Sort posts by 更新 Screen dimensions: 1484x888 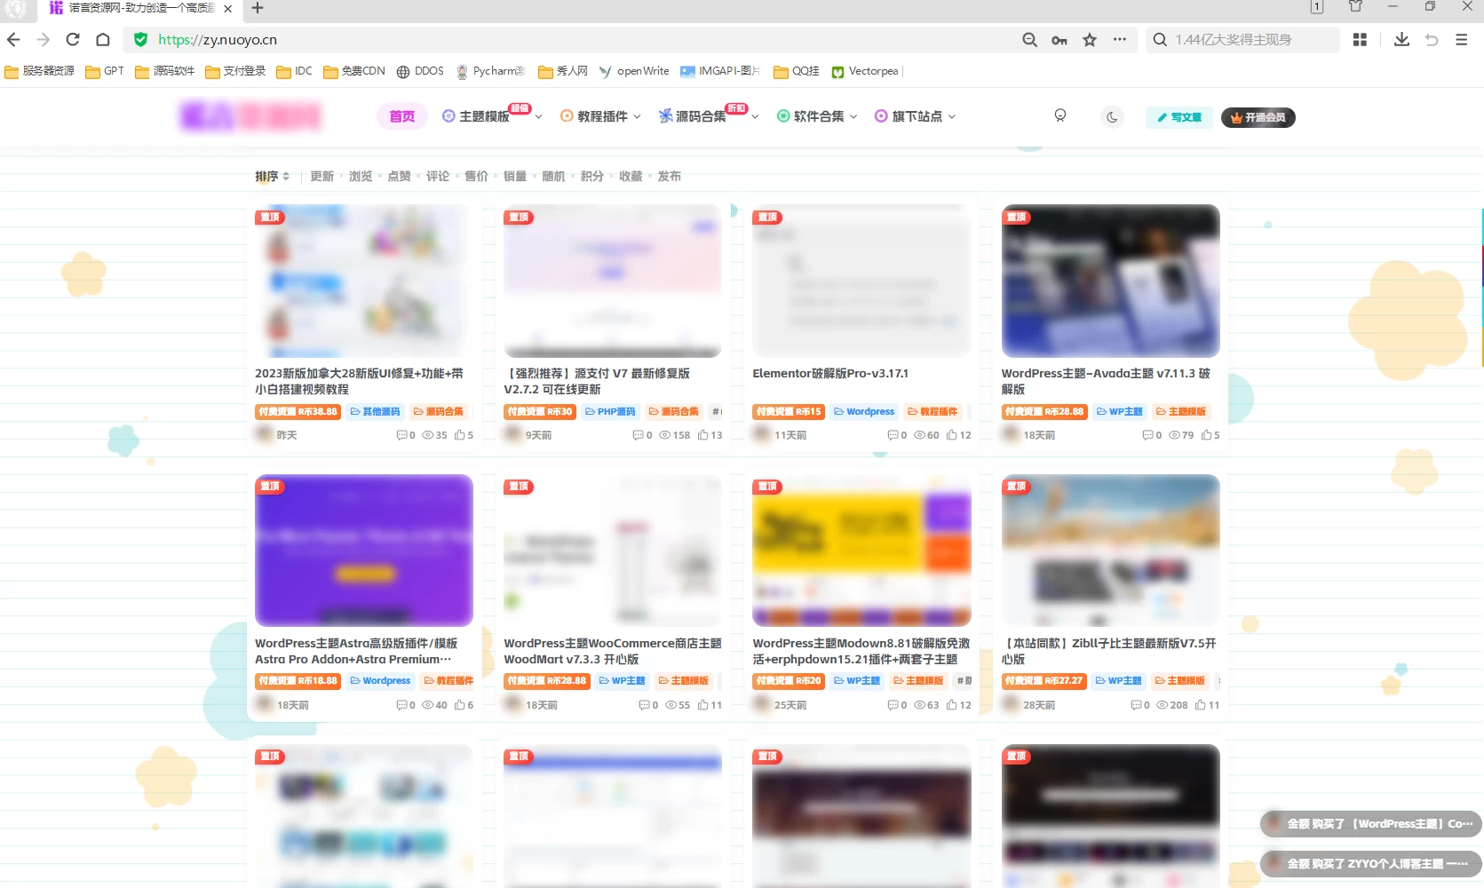[x=322, y=177]
